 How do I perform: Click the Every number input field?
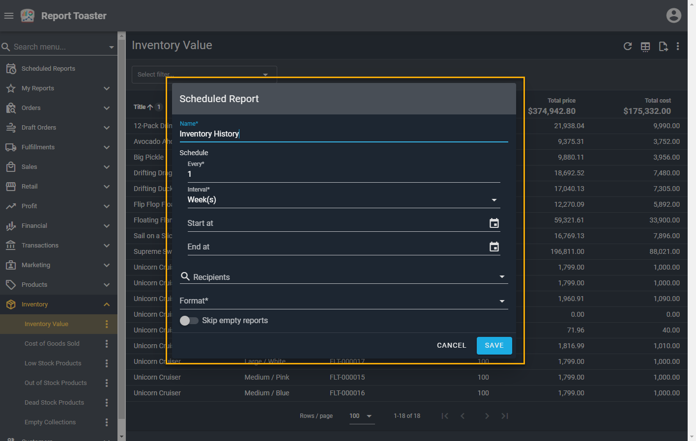point(343,174)
